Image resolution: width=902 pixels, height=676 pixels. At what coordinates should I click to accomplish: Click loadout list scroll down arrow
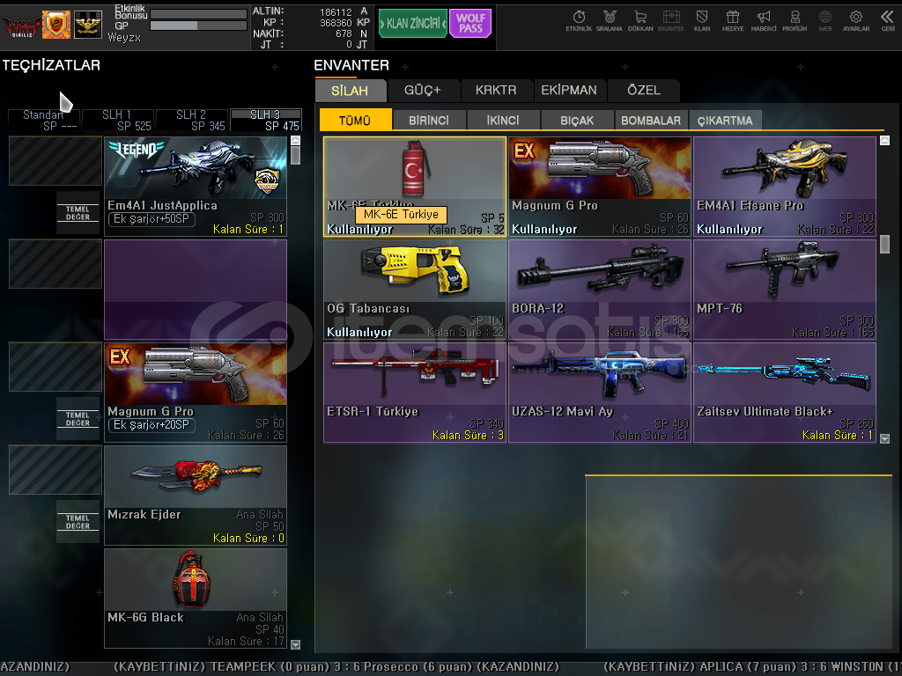click(296, 645)
